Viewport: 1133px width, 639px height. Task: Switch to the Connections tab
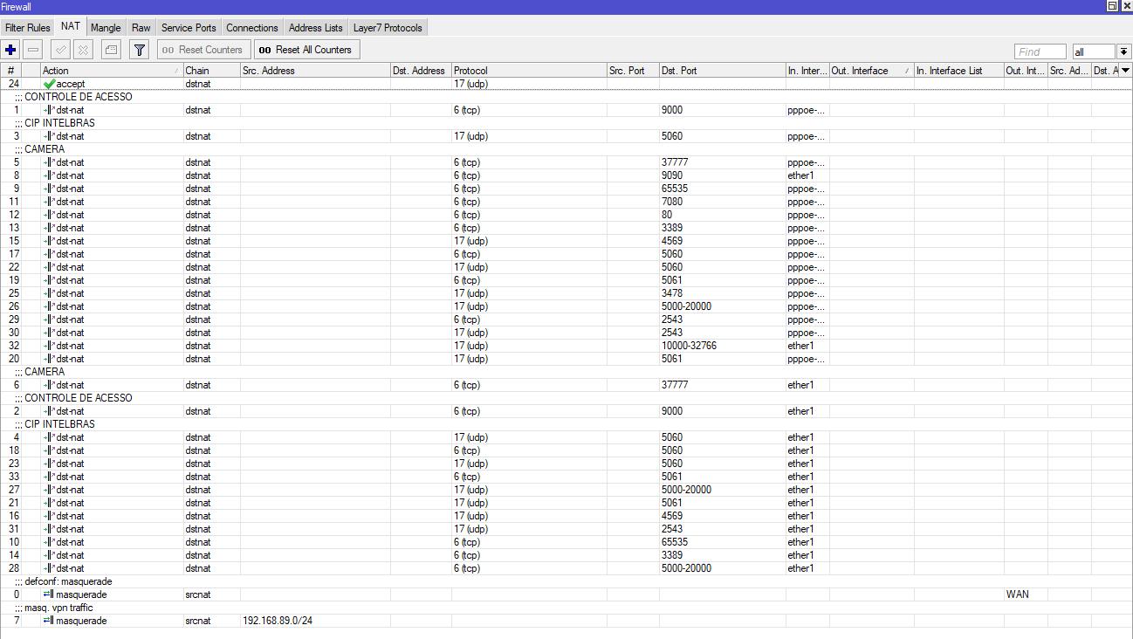[252, 28]
